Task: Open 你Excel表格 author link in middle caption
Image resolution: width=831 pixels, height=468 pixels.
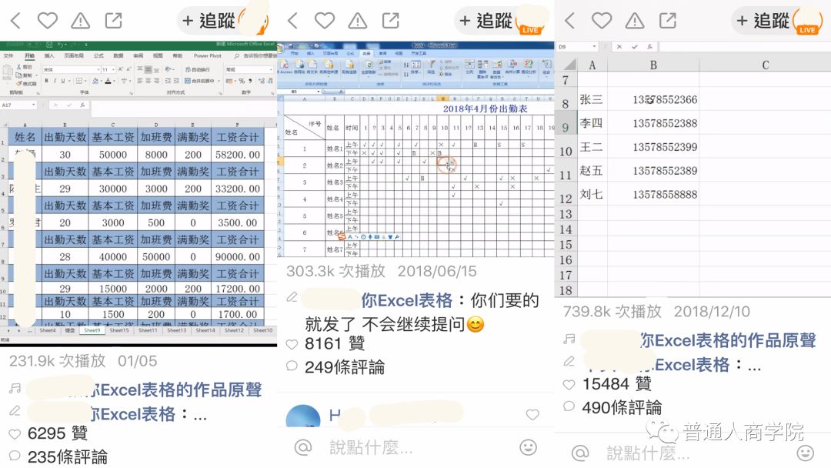Action: [406, 300]
